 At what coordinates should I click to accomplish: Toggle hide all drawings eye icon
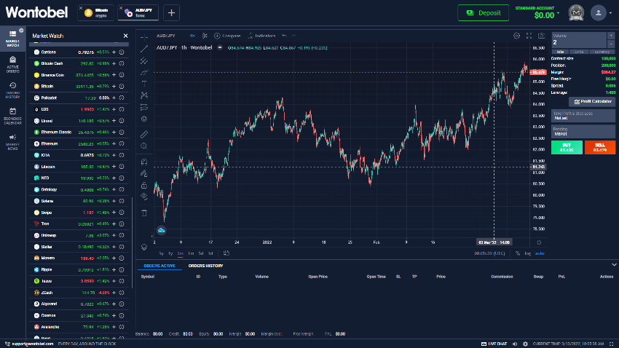(x=144, y=197)
